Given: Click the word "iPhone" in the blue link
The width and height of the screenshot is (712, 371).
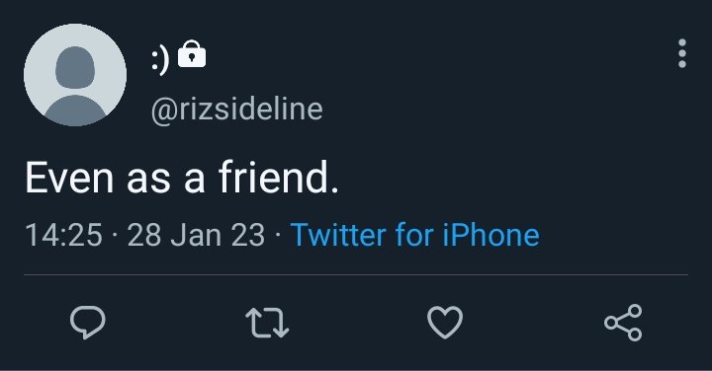Looking at the screenshot, I should (490, 235).
